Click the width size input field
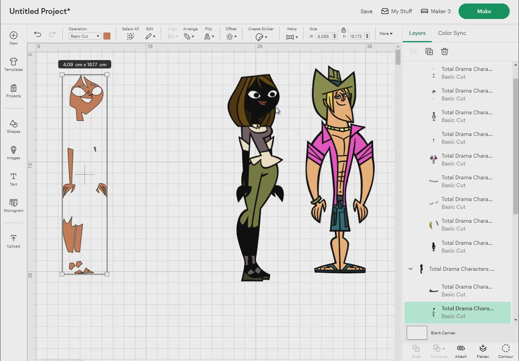519x361 pixels. tap(323, 36)
